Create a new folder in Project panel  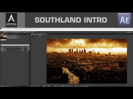click(x=3, y=86)
